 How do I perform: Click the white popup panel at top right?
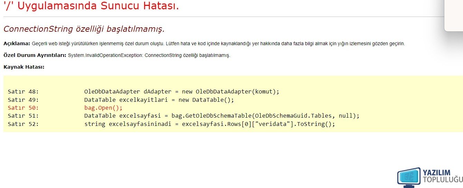[x=454, y=16]
